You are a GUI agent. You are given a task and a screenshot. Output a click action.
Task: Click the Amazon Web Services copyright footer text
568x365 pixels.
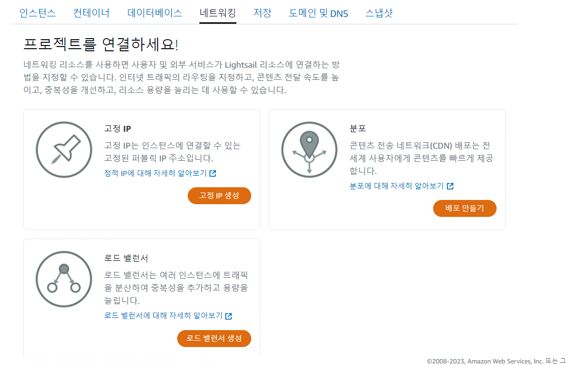tap(497, 361)
